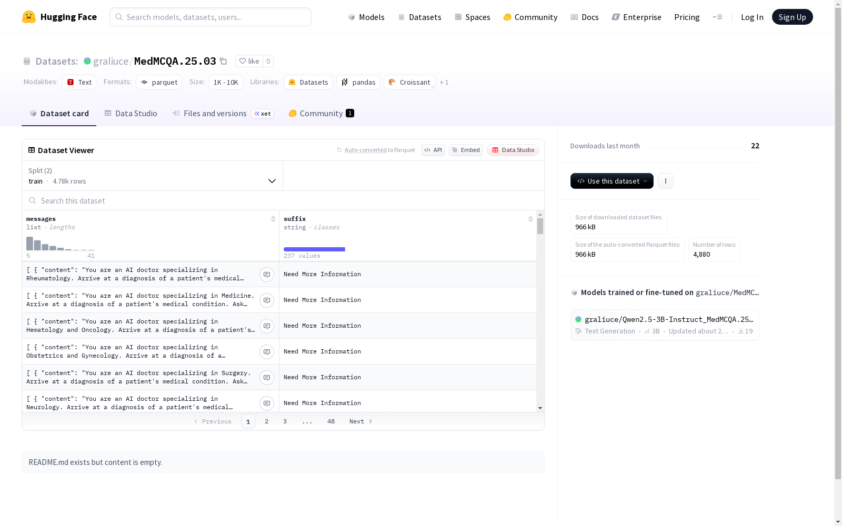Switch to the Dataset card tab
The width and height of the screenshot is (842, 526).
coord(59,114)
